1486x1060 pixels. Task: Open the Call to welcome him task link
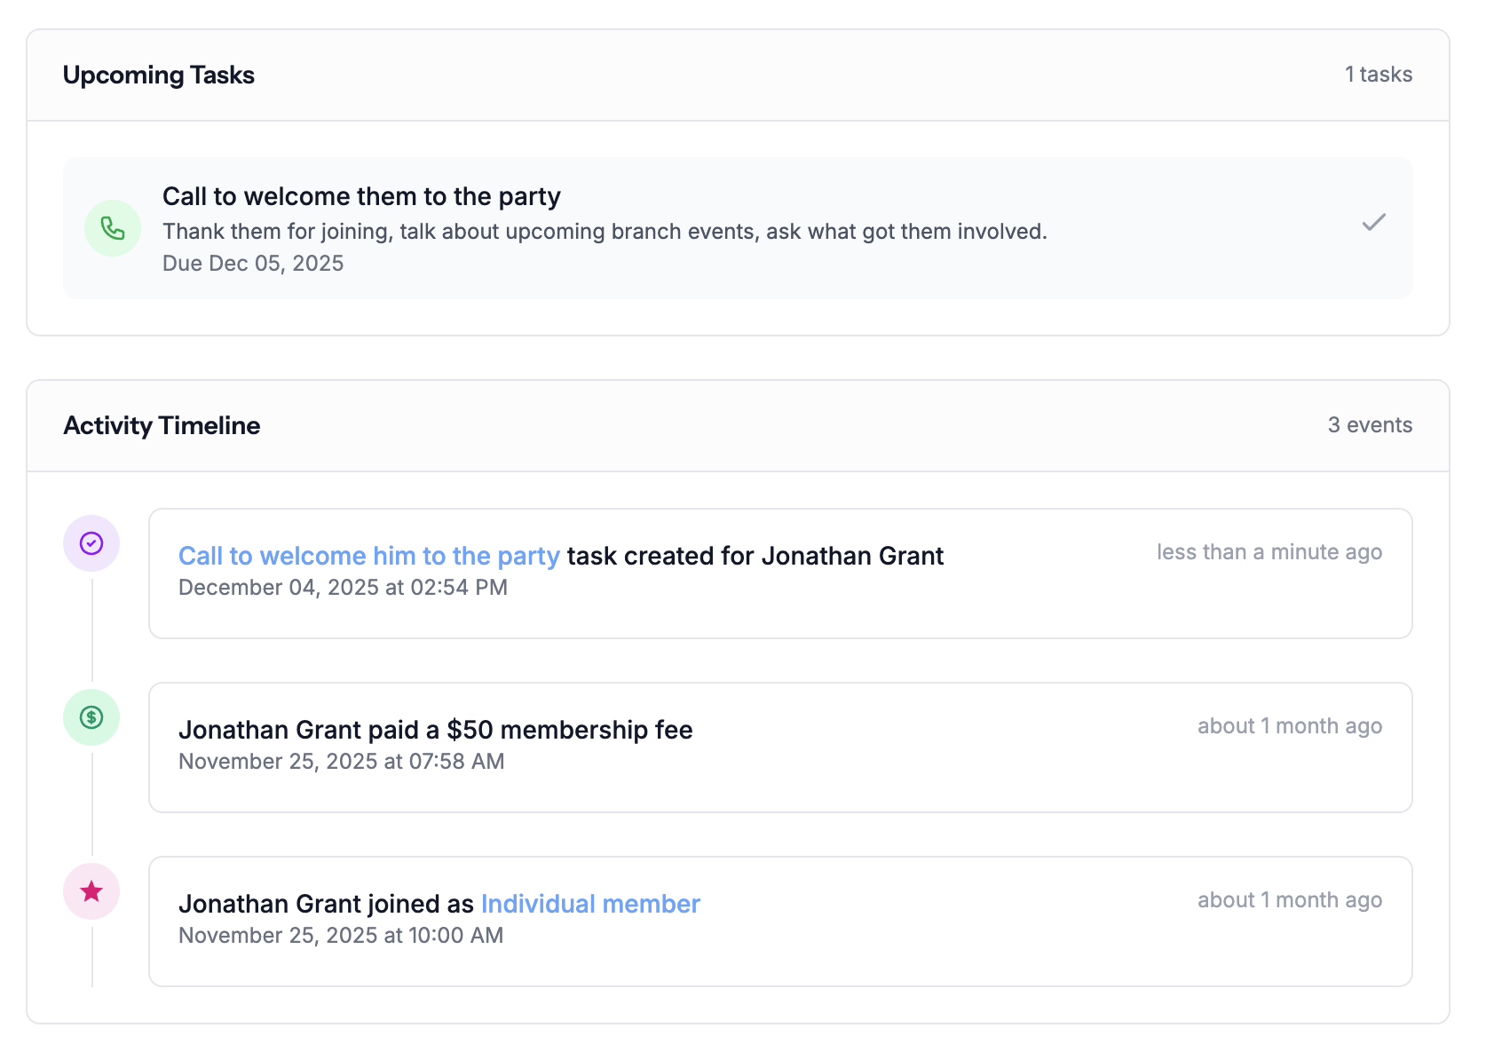pos(368,556)
